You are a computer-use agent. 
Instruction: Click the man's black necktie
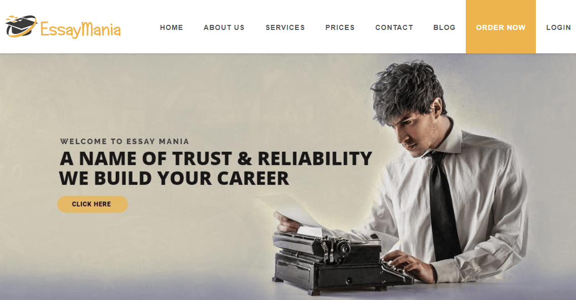[444, 206]
